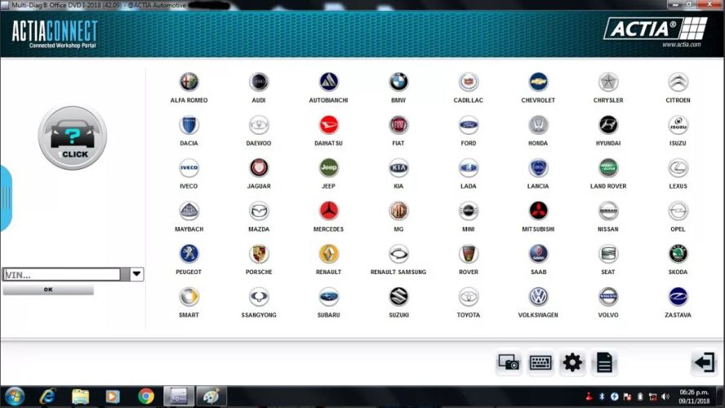Select the Mitsubishi brand icon
The height and width of the screenshot is (408, 725).
pos(538,211)
